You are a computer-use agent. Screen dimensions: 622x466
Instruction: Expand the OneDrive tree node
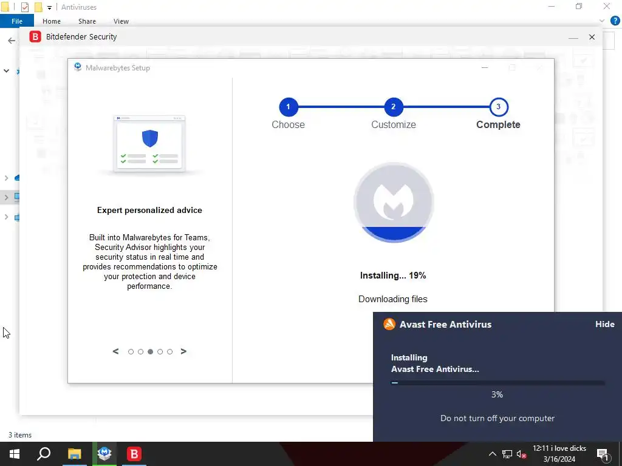tap(6, 178)
